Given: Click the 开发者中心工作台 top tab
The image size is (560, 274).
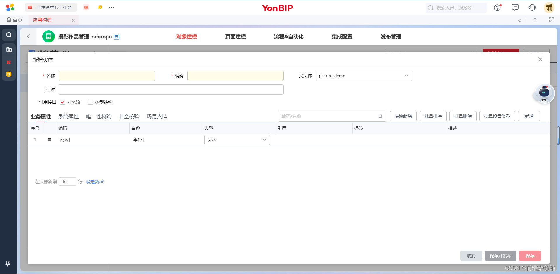Looking at the screenshot, I should coord(51,8).
